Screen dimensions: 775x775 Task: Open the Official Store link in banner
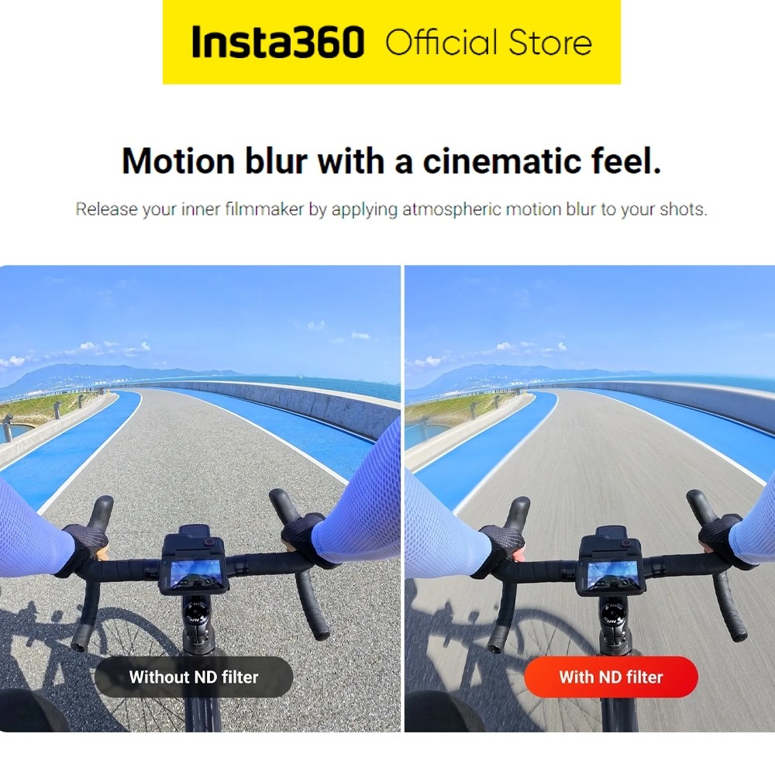pos(488,42)
